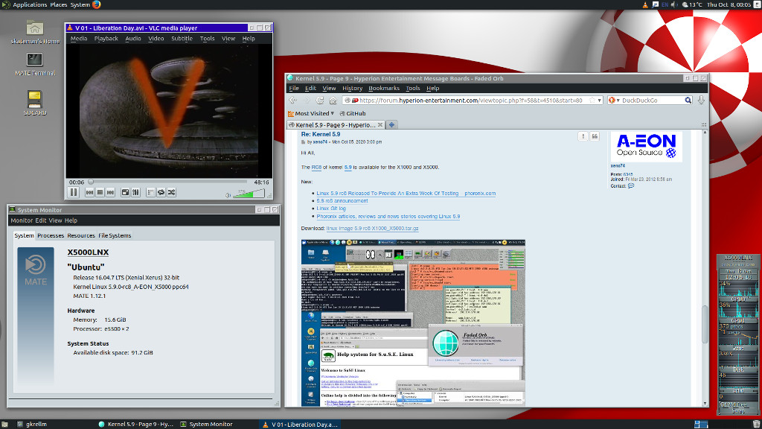The image size is (762, 429).
Task: Open VLC Media menu
Action: (79, 39)
